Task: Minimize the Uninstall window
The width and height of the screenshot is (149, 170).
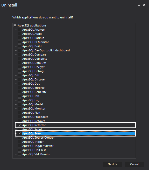Action: pyautogui.click(x=139, y=5)
